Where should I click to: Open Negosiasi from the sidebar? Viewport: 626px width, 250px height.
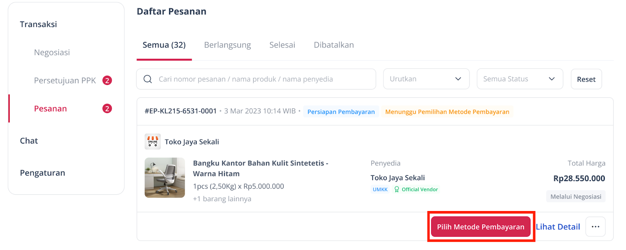[x=52, y=52]
